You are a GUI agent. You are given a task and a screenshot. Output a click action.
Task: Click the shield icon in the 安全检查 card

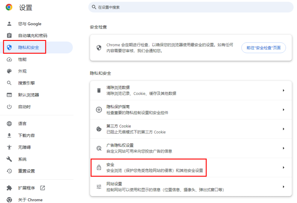coord(99,48)
